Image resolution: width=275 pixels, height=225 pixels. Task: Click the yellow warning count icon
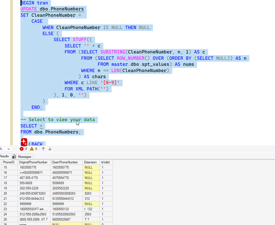(32, 149)
